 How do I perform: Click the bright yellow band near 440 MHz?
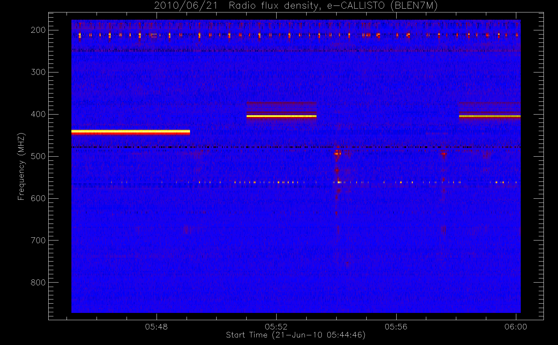(131, 132)
